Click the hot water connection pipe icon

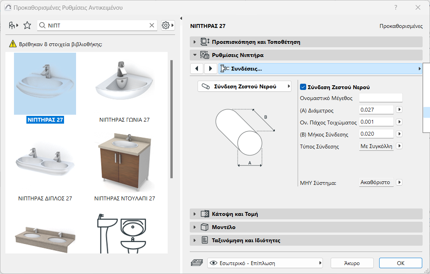click(206, 86)
